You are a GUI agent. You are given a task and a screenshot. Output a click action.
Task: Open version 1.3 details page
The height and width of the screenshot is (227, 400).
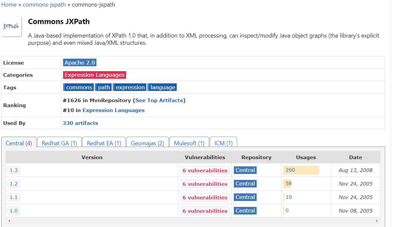click(x=14, y=170)
